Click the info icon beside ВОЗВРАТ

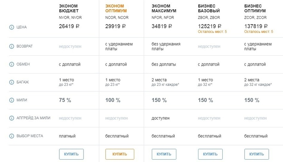tap(11, 46)
